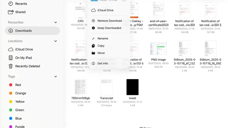Click the Shared folder icon in sidebar
The image size is (228, 128).
(11, 12)
